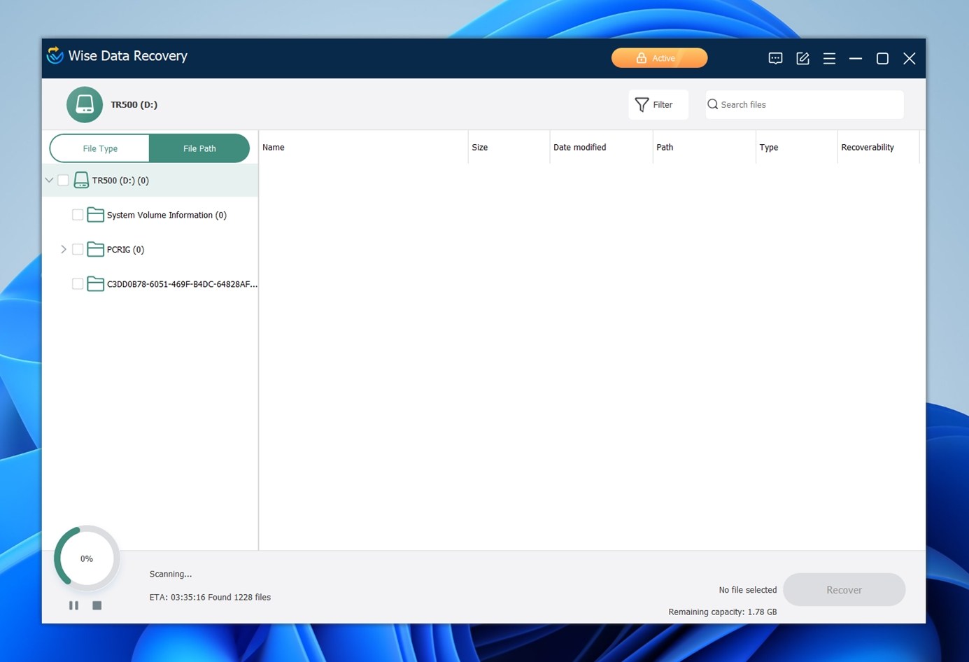Click the Active license button
969x662 pixels.
point(659,58)
